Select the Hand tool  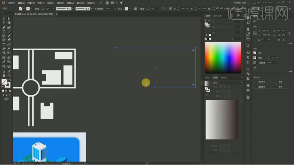click(4, 76)
